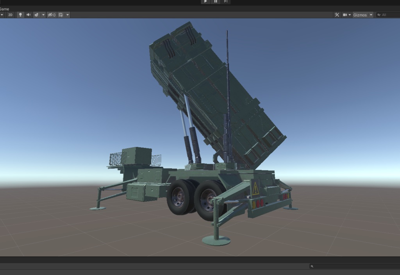
Task: Open the editor tools wrench icon
Action: click(x=337, y=15)
